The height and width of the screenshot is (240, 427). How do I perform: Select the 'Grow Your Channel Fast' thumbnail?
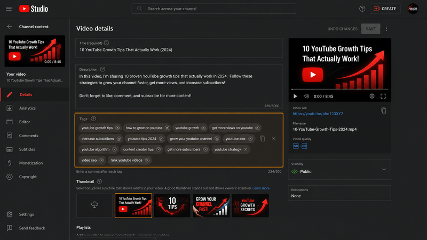211,205
